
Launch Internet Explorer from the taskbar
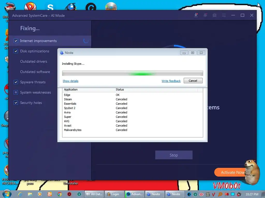(20, 194)
